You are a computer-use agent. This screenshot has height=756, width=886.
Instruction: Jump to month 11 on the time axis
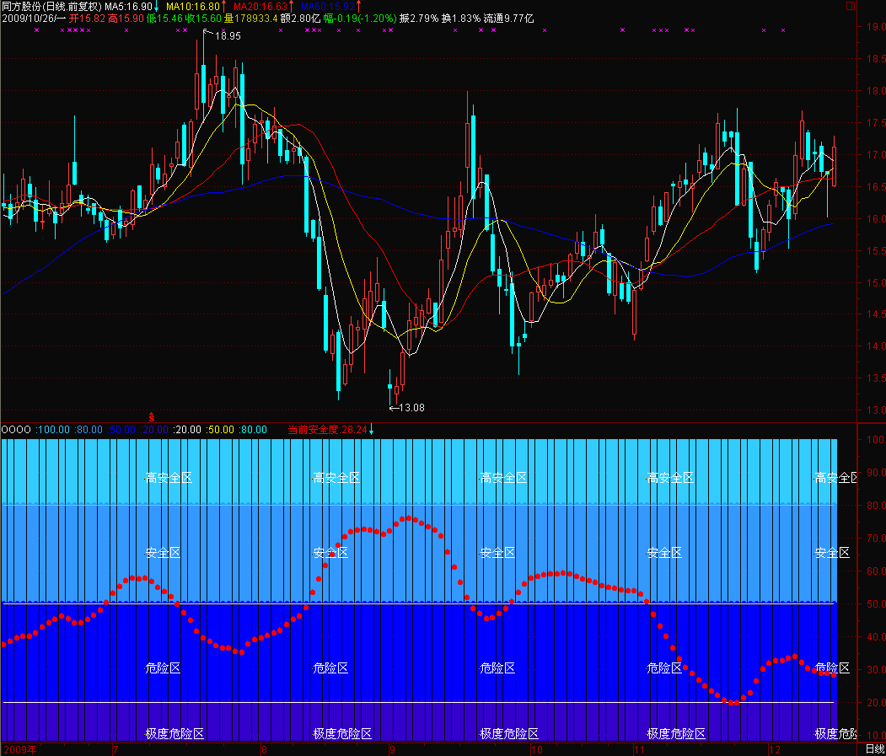click(x=640, y=748)
